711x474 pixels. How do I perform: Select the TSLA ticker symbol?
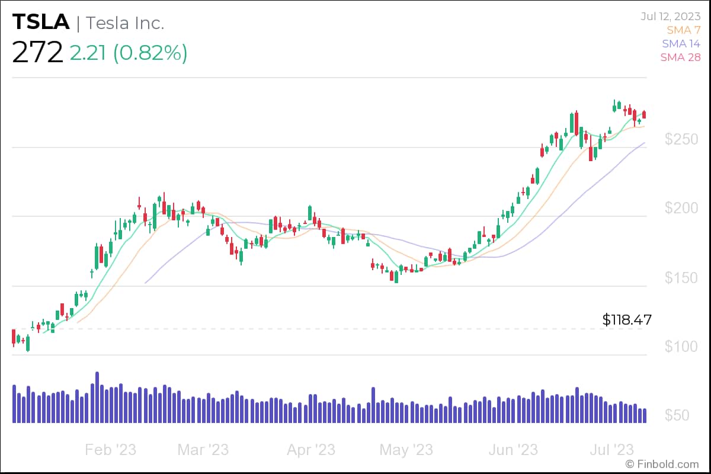[x=40, y=22]
